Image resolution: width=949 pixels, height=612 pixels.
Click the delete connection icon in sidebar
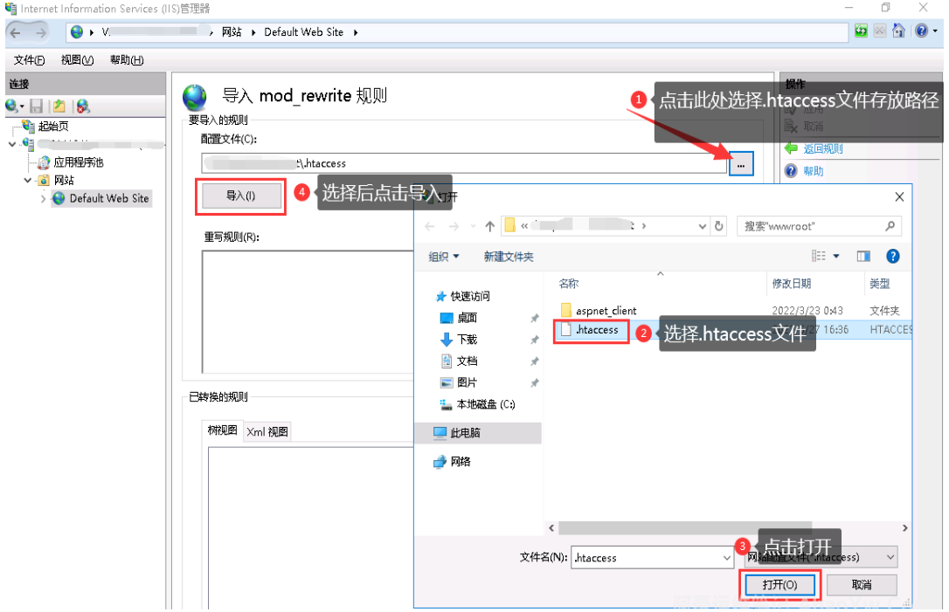[x=83, y=106]
